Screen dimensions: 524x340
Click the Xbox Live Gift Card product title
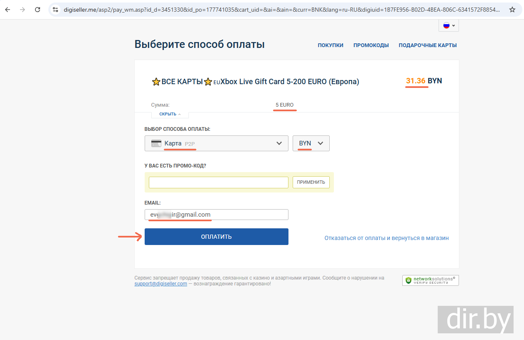tap(255, 82)
